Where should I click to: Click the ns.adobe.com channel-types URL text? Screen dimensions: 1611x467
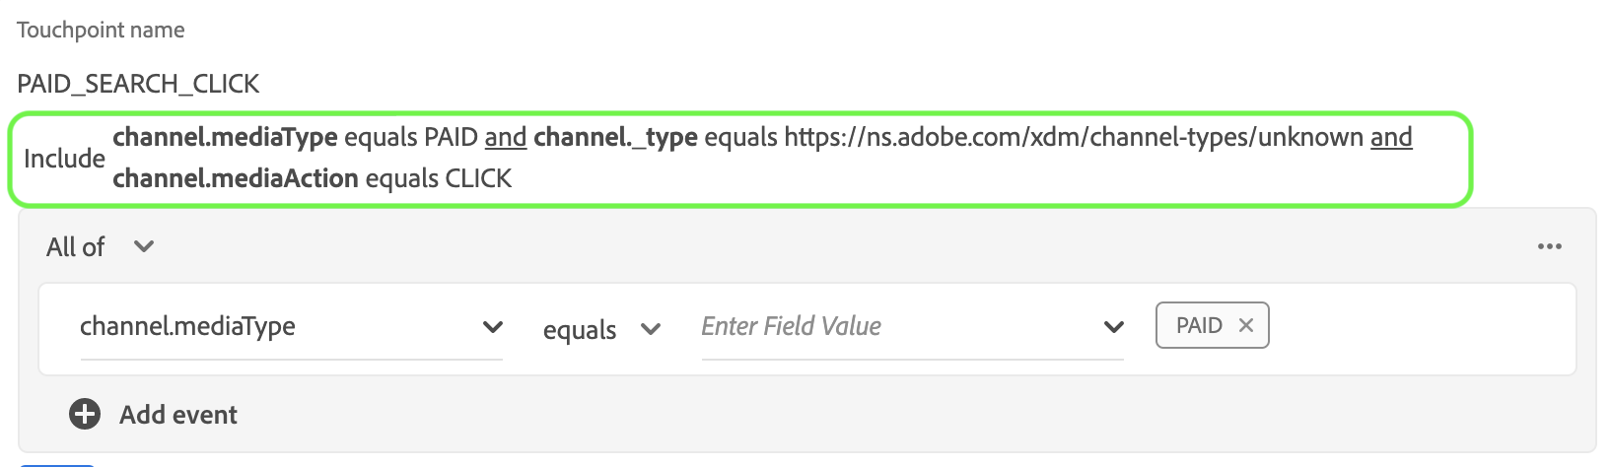click(1074, 137)
